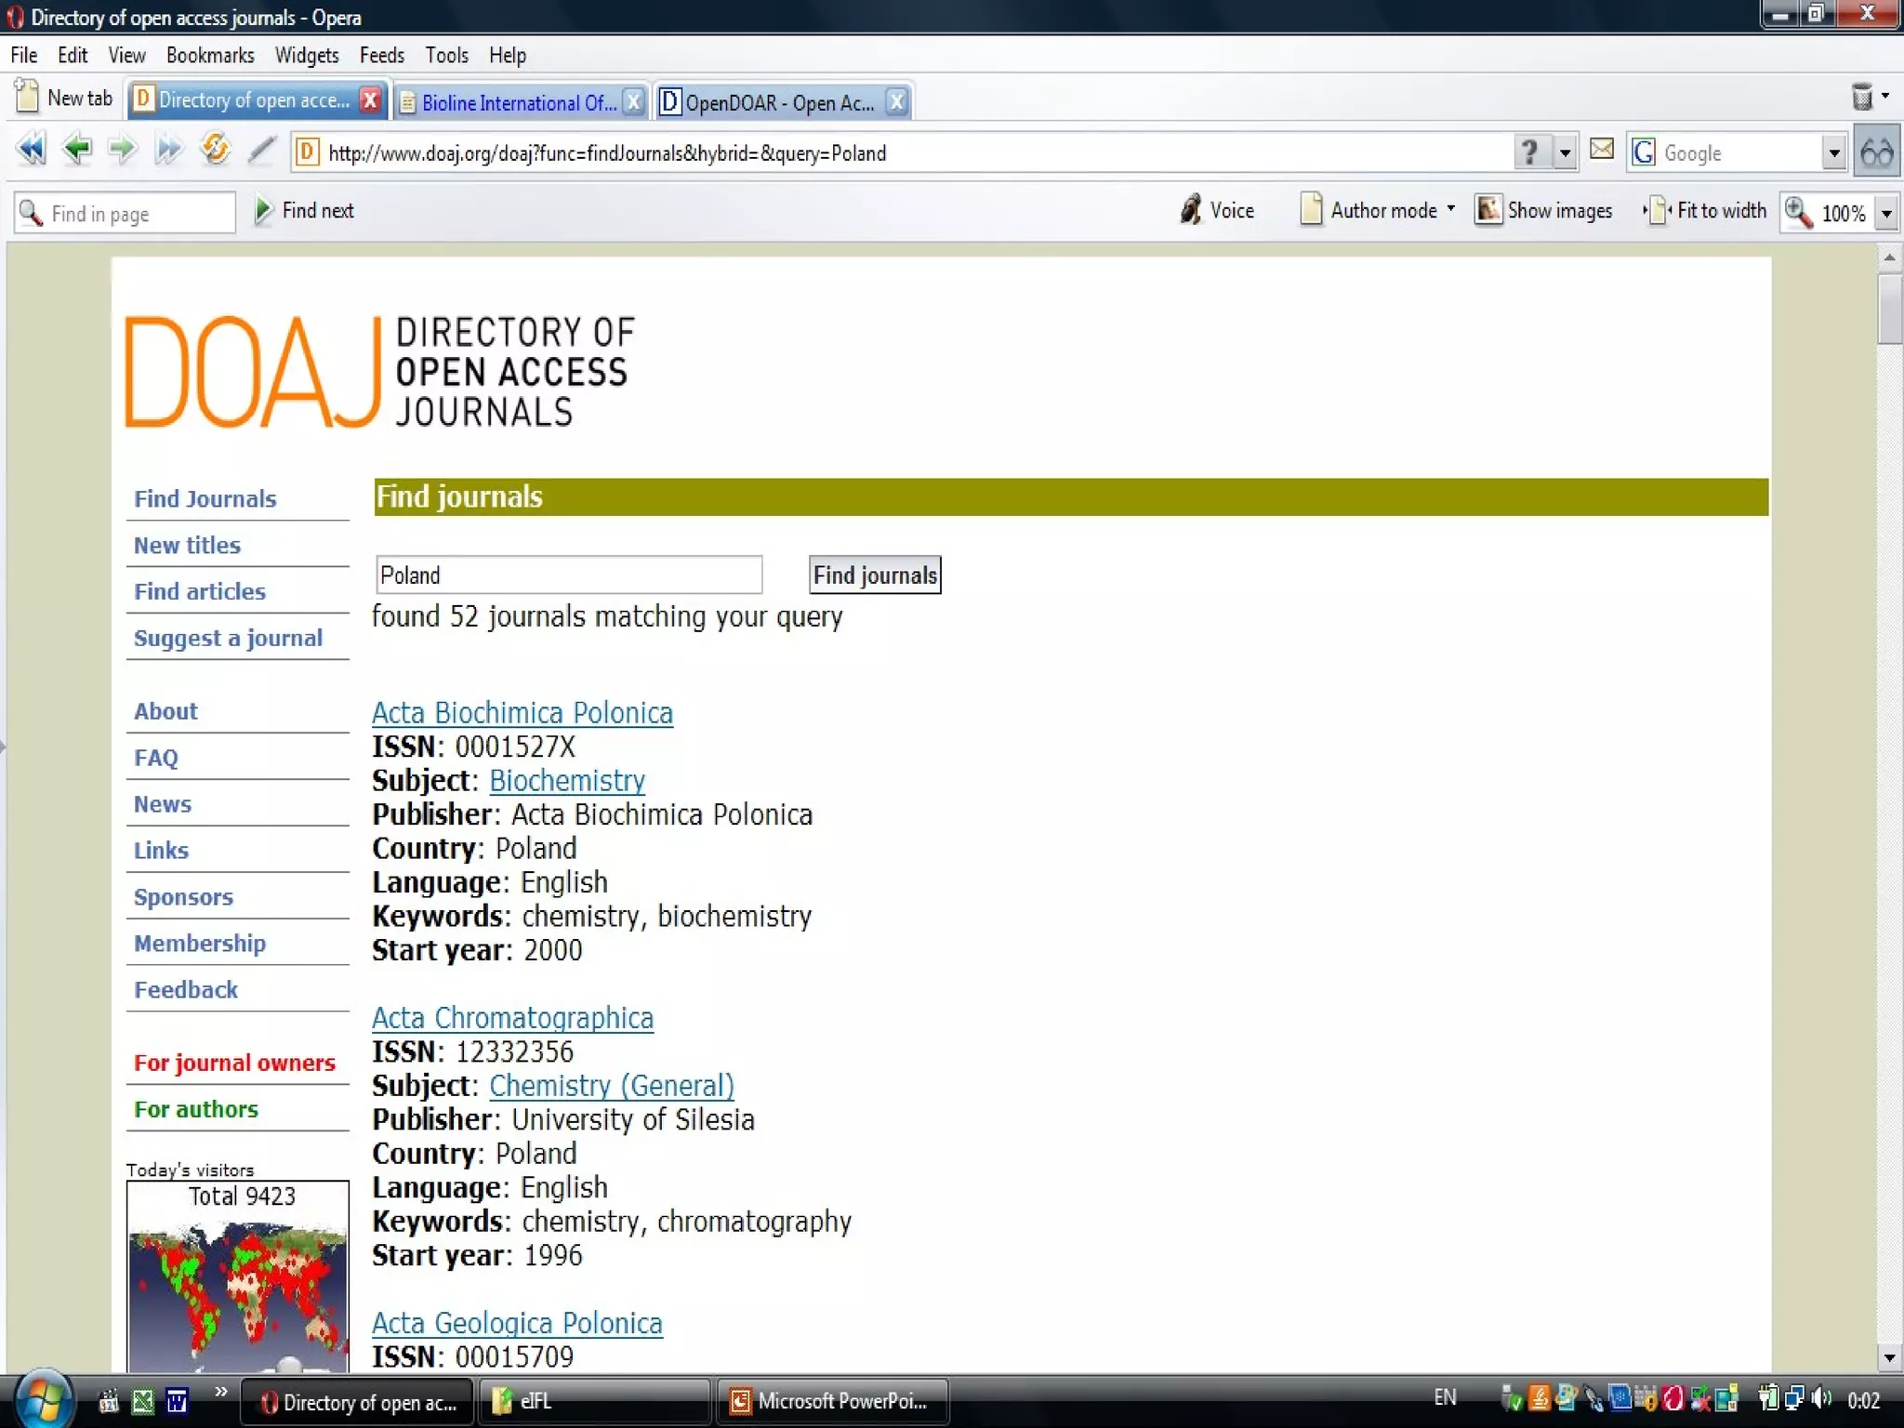
Task: Click the Poland search input field
Action: click(x=568, y=575)
